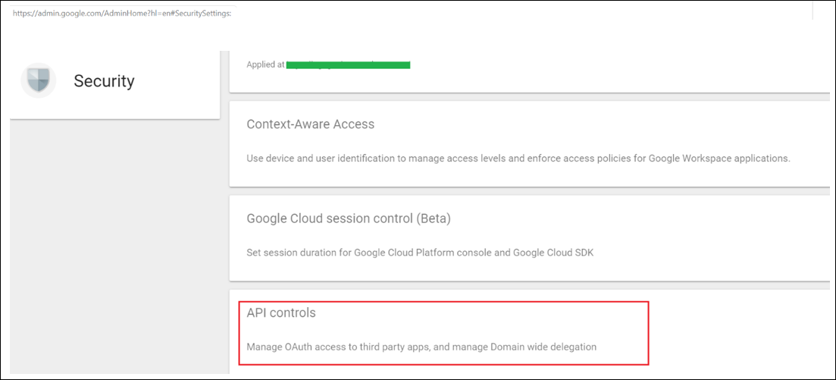Open Google Cloud session control settings
The image size is (836, 380).
[x=349, y=218]
